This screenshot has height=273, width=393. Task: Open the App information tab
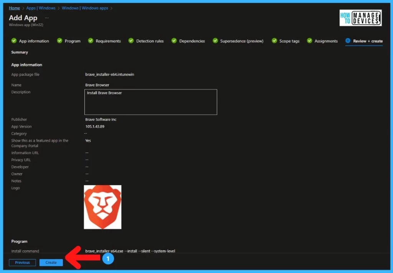click(x=34, y=41)
